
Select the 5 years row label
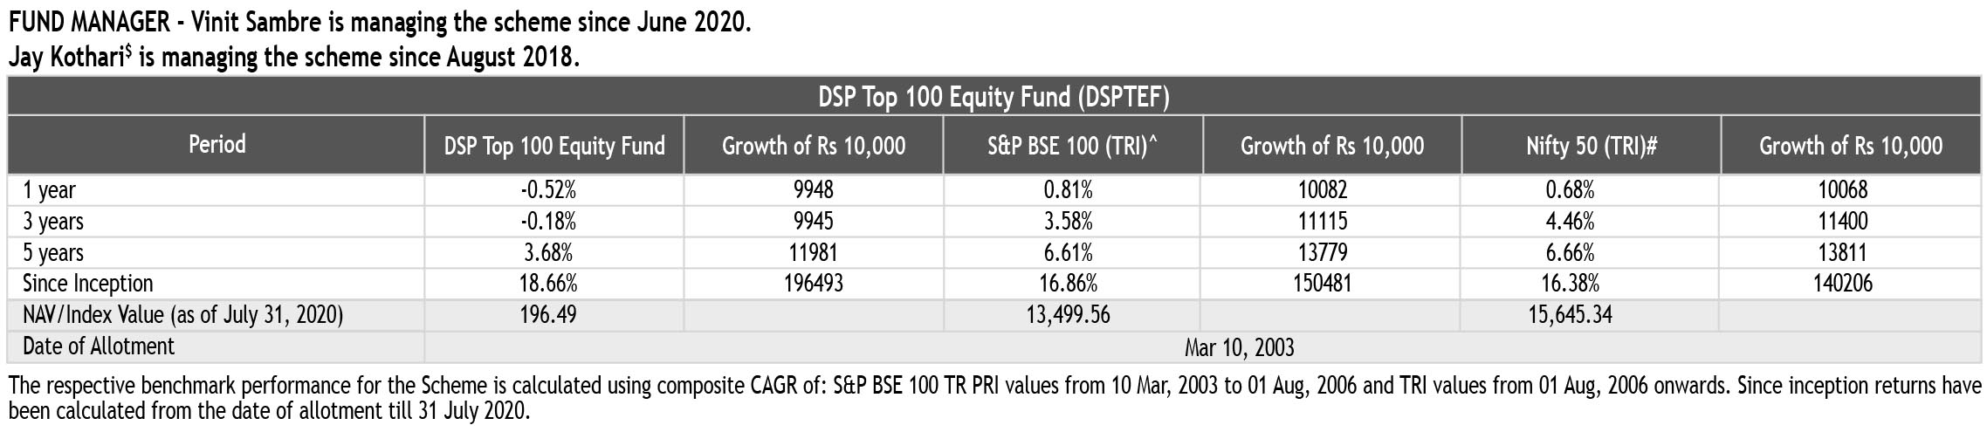[53, 253]
